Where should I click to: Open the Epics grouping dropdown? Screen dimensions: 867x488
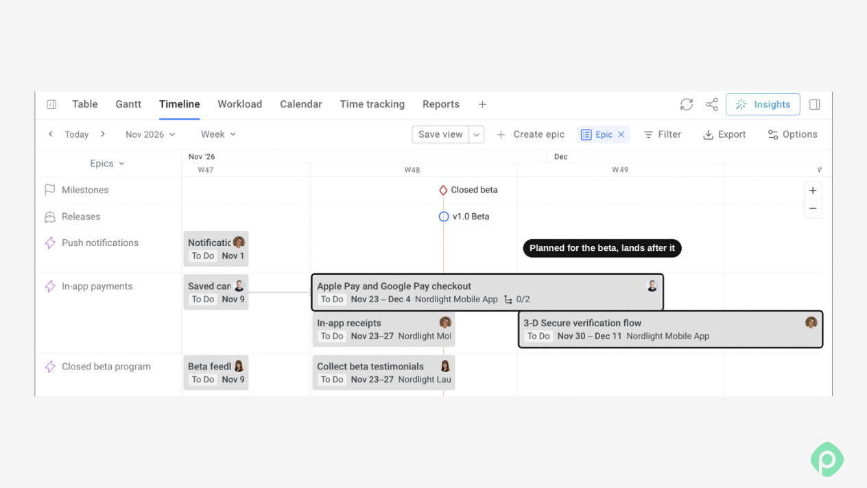click(107, 163)
